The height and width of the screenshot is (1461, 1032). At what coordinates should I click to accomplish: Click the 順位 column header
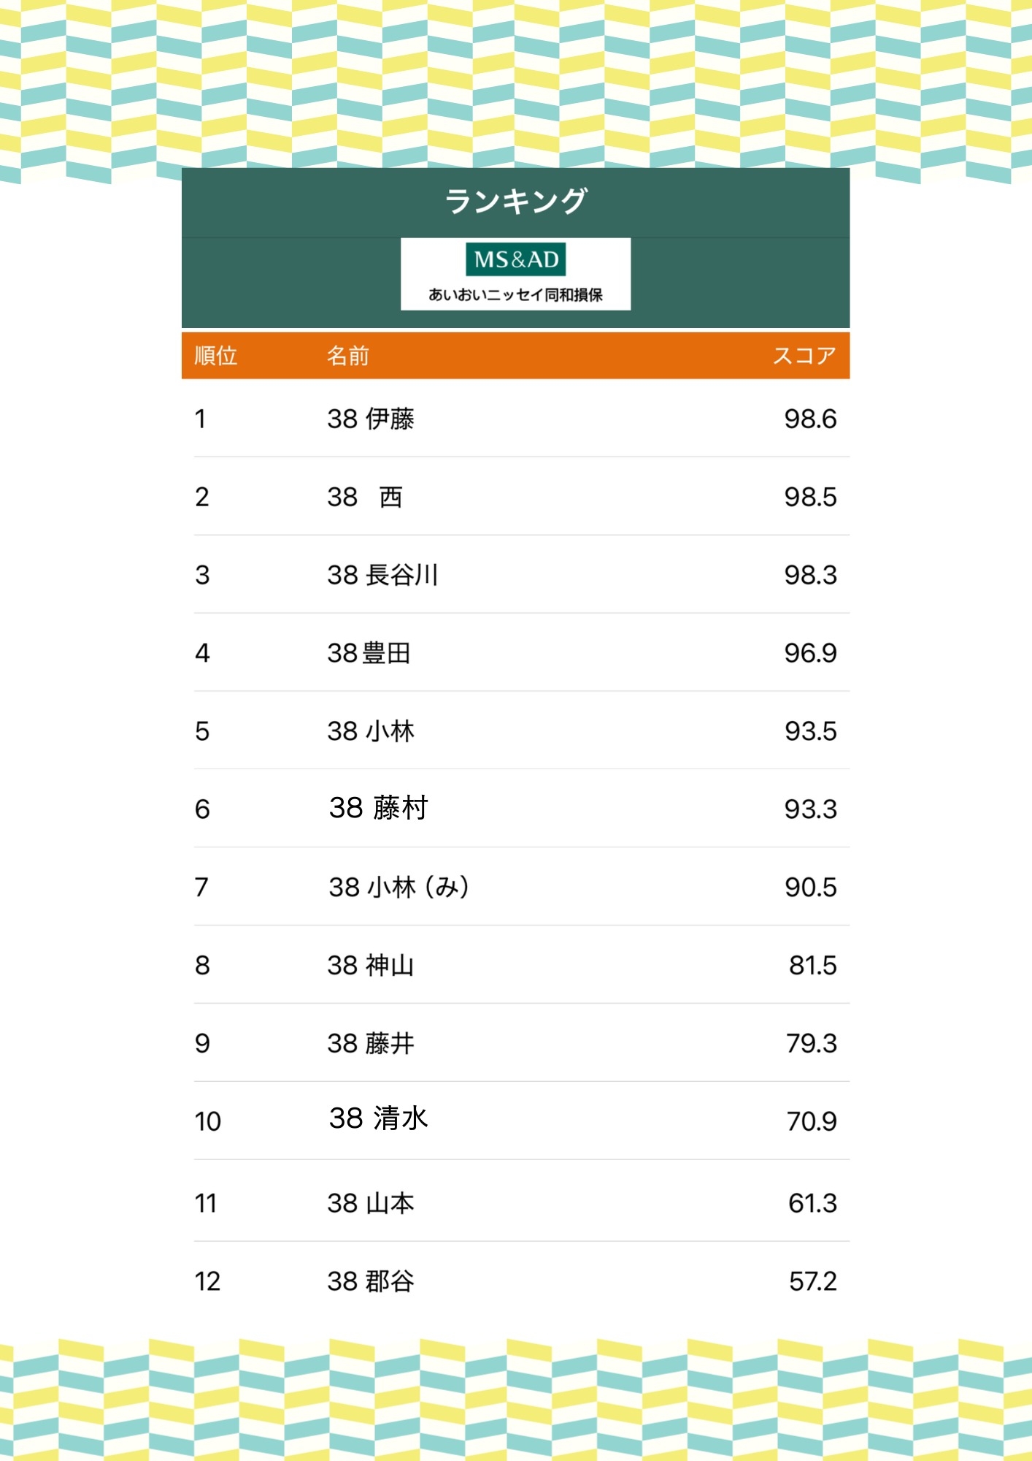[x=216, y=356]
